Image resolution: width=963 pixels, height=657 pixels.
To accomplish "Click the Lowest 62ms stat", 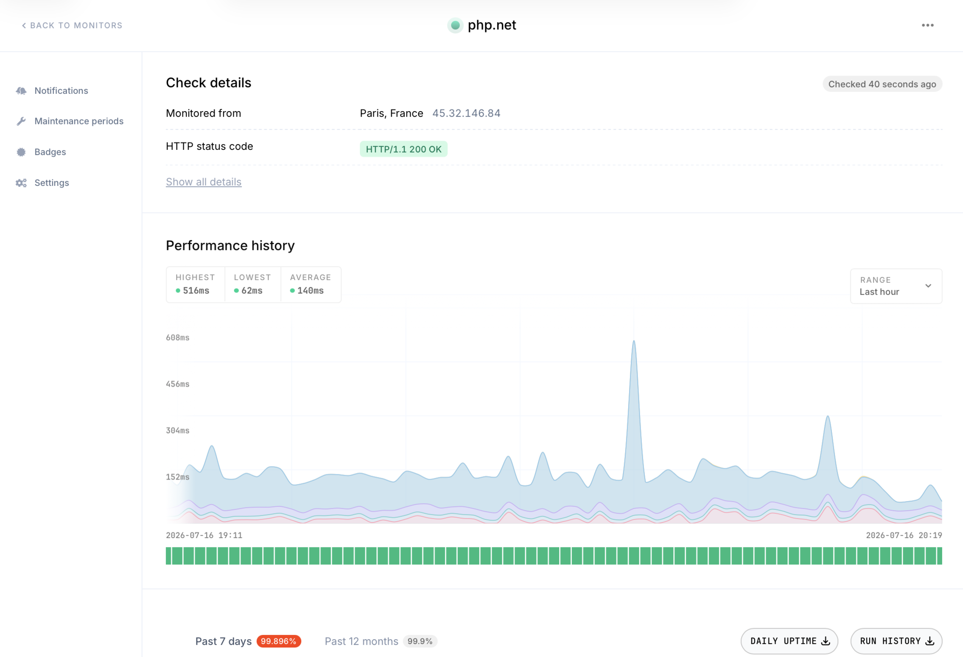I will (252, 284).
